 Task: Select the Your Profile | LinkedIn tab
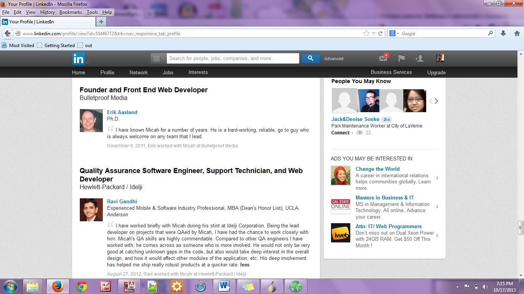(48, 21)
